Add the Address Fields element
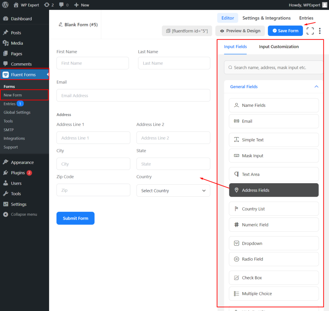This screenshot has width=329, height=311. (x=274, y=190)
